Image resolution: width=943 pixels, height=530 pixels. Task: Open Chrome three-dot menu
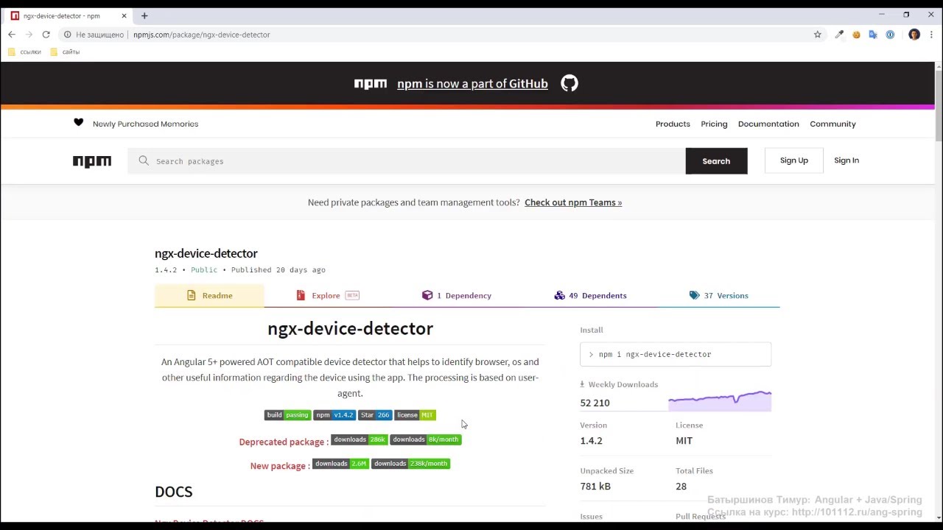(931, 35)
